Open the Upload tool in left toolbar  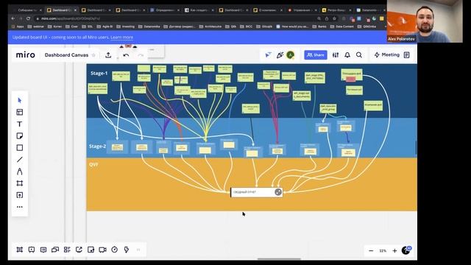pos(20,195)
